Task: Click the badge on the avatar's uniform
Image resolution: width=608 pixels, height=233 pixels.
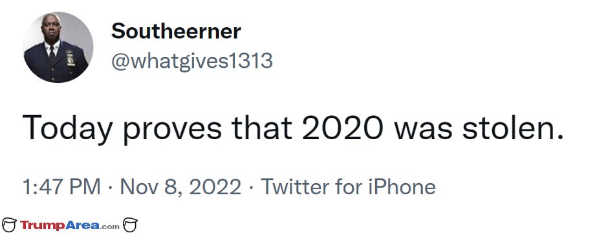Action: [71, 58]
